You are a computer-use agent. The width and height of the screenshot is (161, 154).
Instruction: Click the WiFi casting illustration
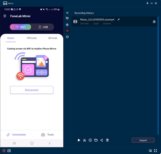32,67
